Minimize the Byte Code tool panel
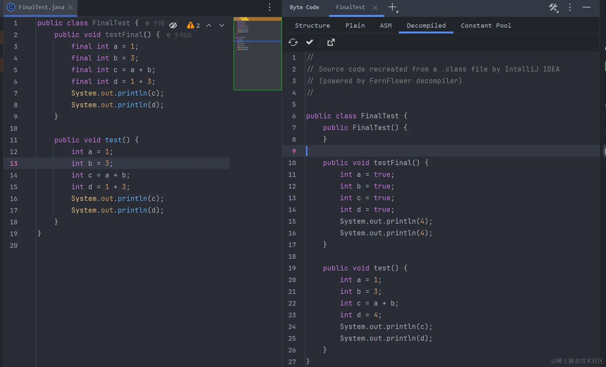This screenshot has height=367, width=606. tap(586, 7)
